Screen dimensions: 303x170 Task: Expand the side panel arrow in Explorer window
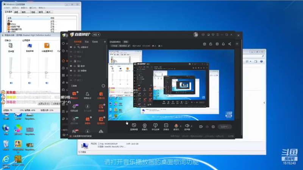pos(264,103)
